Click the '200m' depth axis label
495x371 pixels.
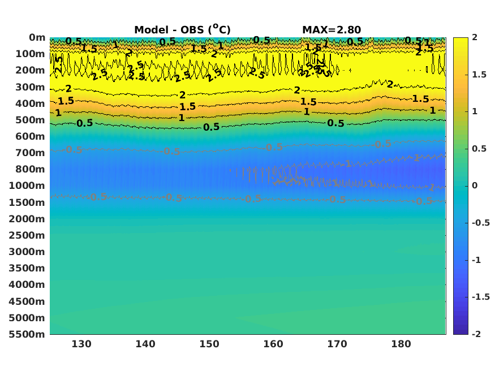pos(31,70)
